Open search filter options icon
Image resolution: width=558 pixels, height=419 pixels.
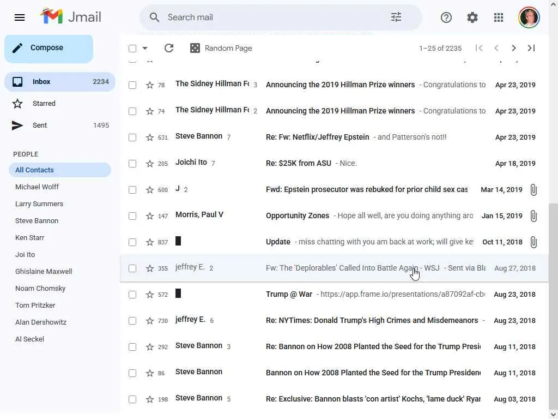tap(396, 17)
